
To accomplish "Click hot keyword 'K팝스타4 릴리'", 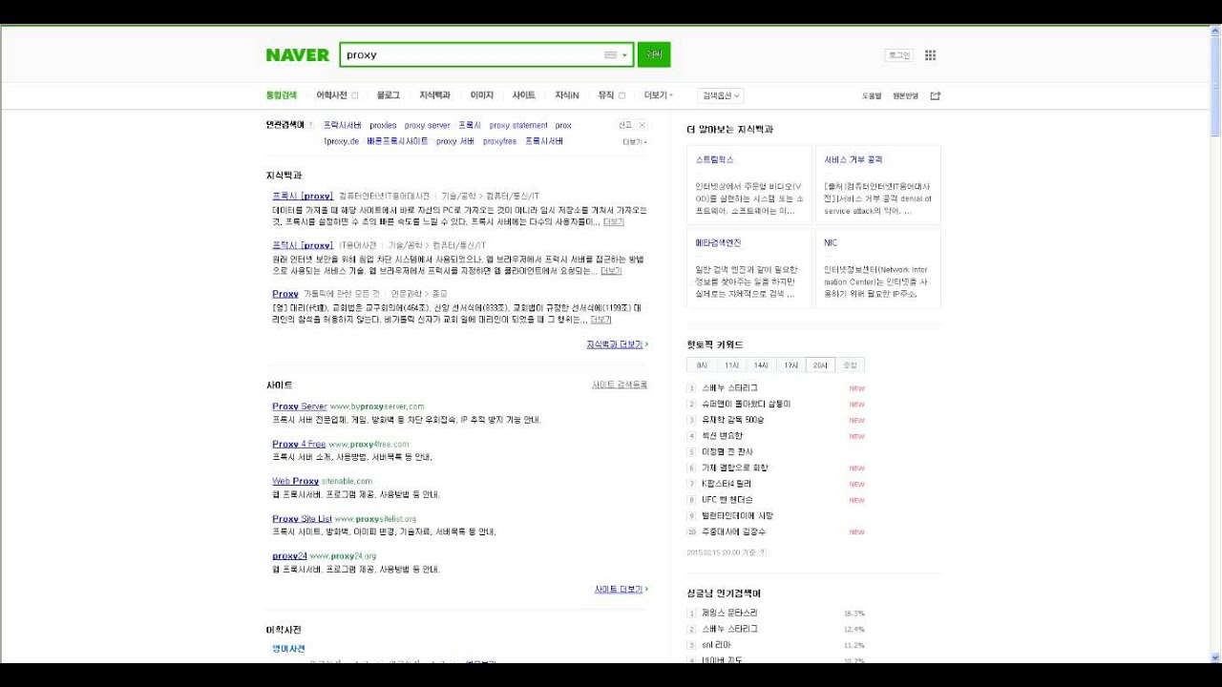I will 726,484.
